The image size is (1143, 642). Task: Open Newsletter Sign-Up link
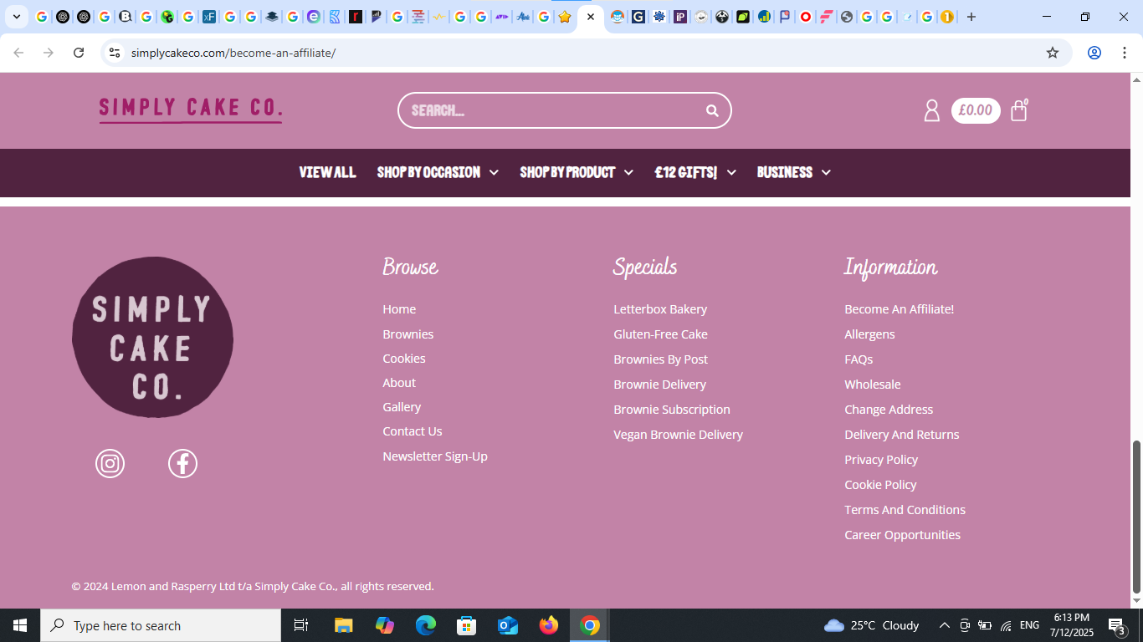(x=435, y=456)
